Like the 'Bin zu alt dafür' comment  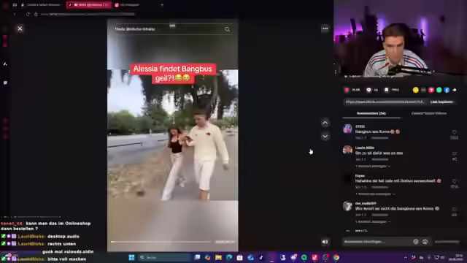coord(454,153)
